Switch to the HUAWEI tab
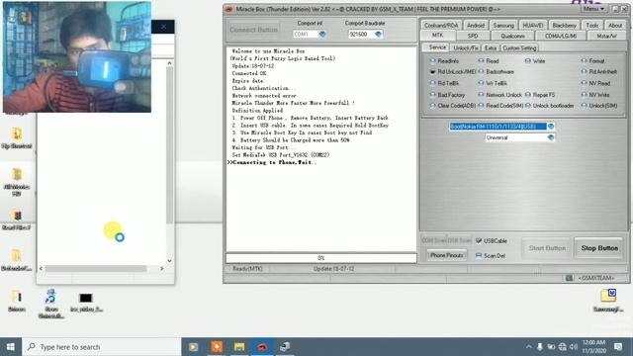This screenshot has width=633, height=356. [x=533, y=26]
